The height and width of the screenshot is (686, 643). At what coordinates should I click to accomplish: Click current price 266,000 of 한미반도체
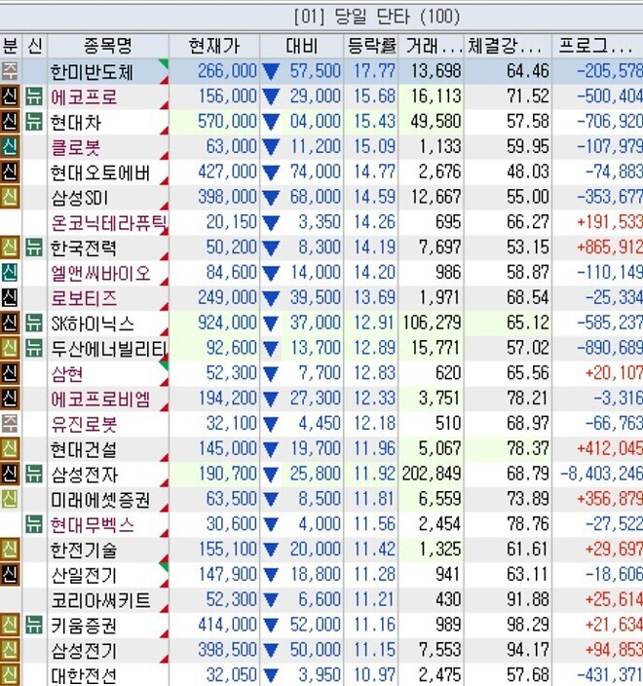tap(227, 71)
